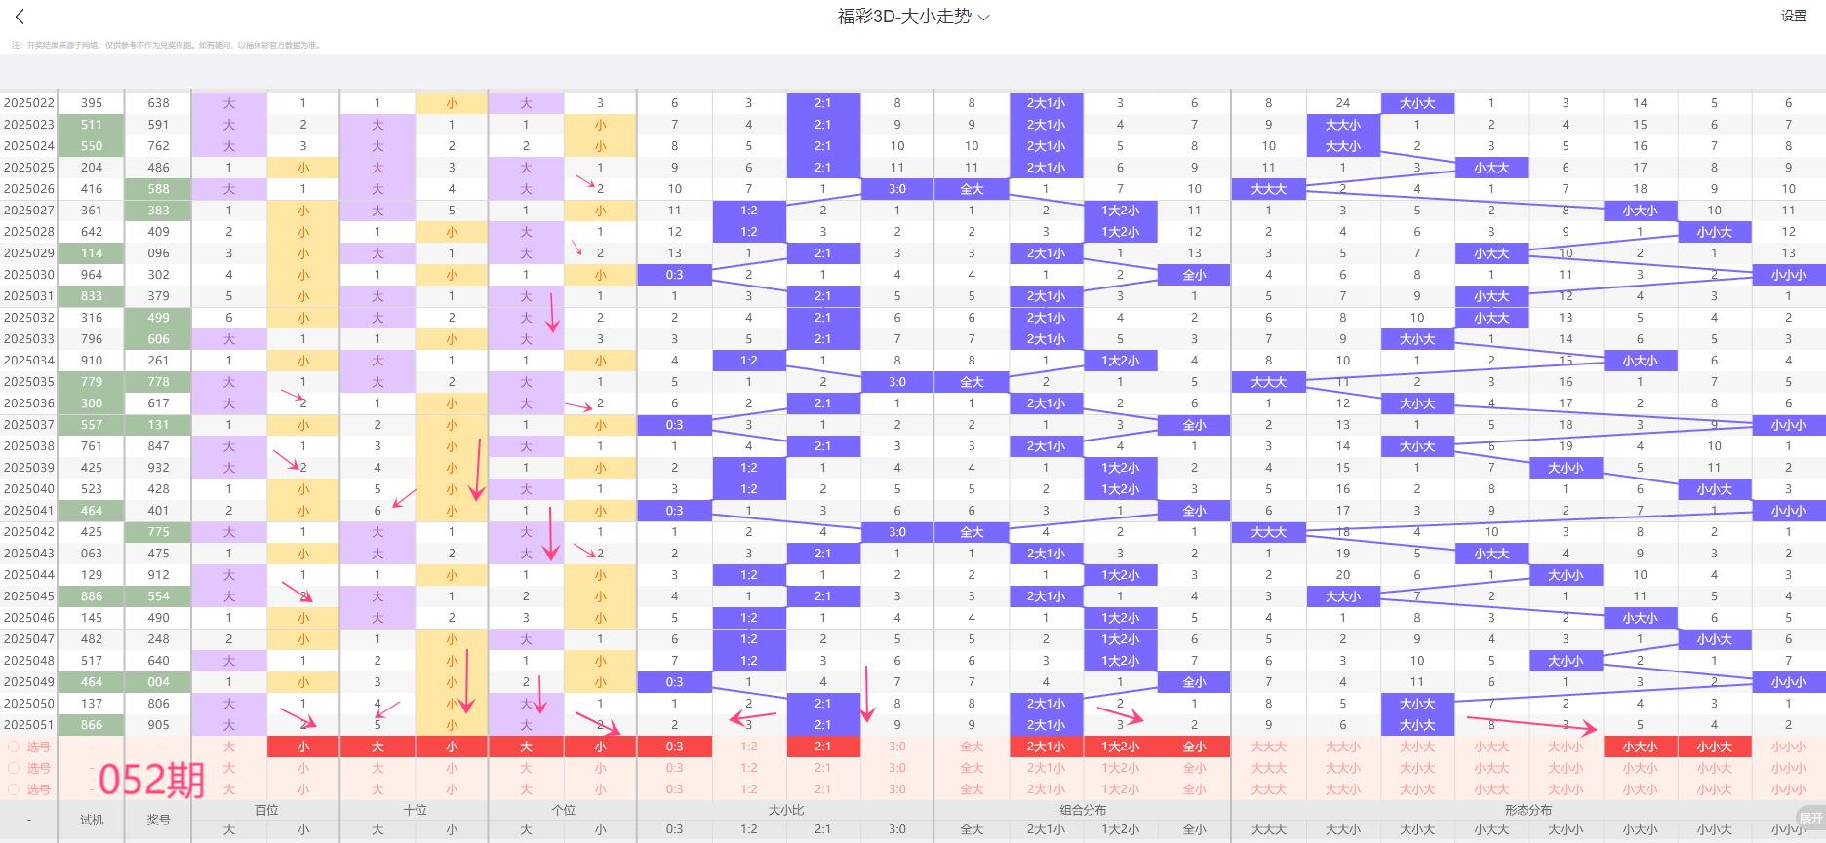The height and width of the screenshot is (843, 1826).
Task: Select the issue 2025051 row label
Action: [x=29, y=725]
